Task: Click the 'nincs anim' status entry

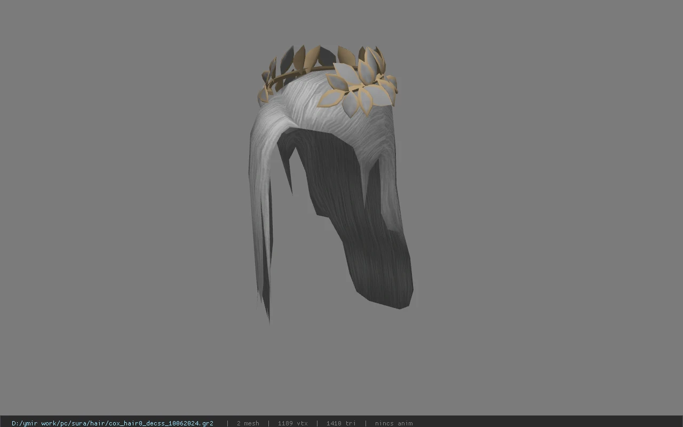Action: pyautogui.click(x=394, y=423)
